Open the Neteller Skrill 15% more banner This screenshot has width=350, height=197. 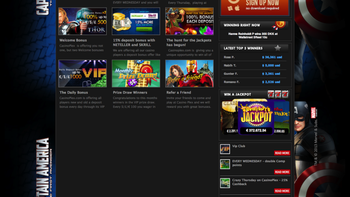coord(136,21)
